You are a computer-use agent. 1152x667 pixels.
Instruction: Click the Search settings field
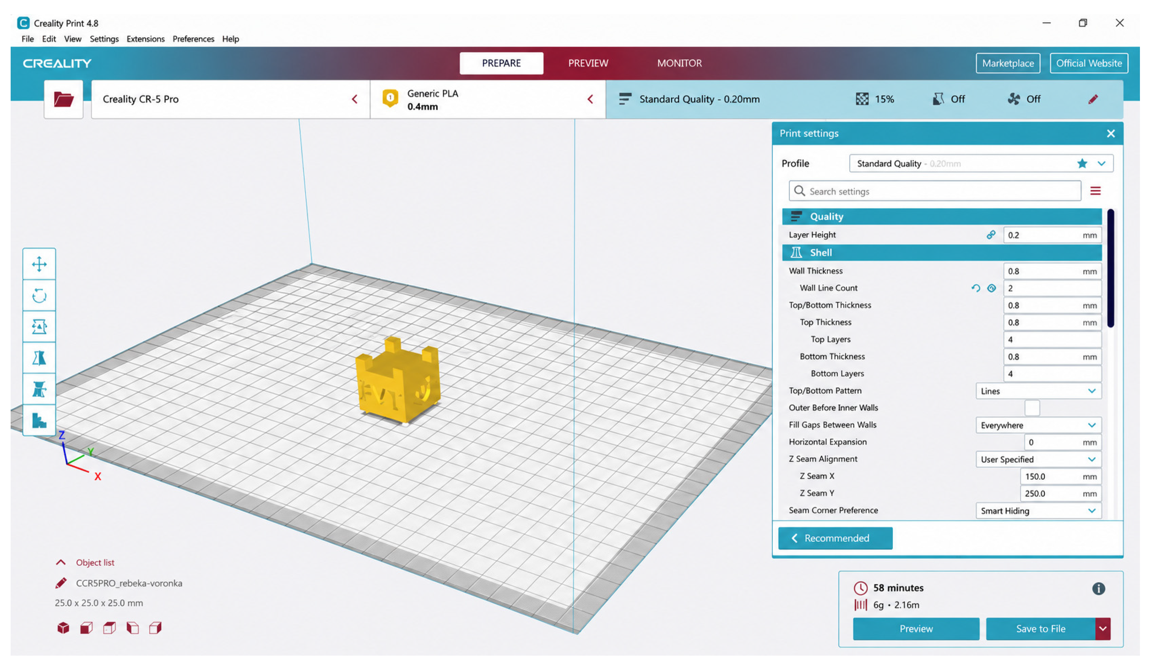pyautogui.click(x=934, y=191)
